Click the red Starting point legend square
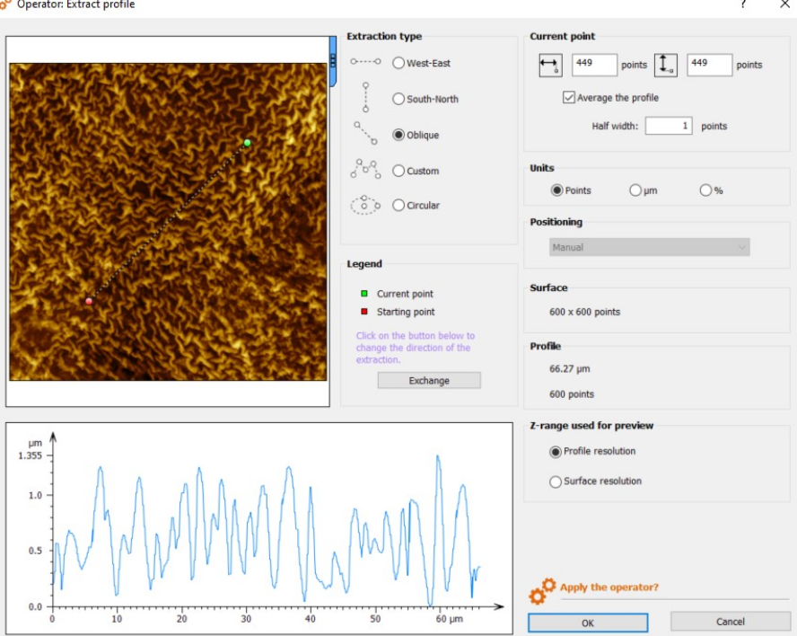The image size is (797, 636). (363, 312)
